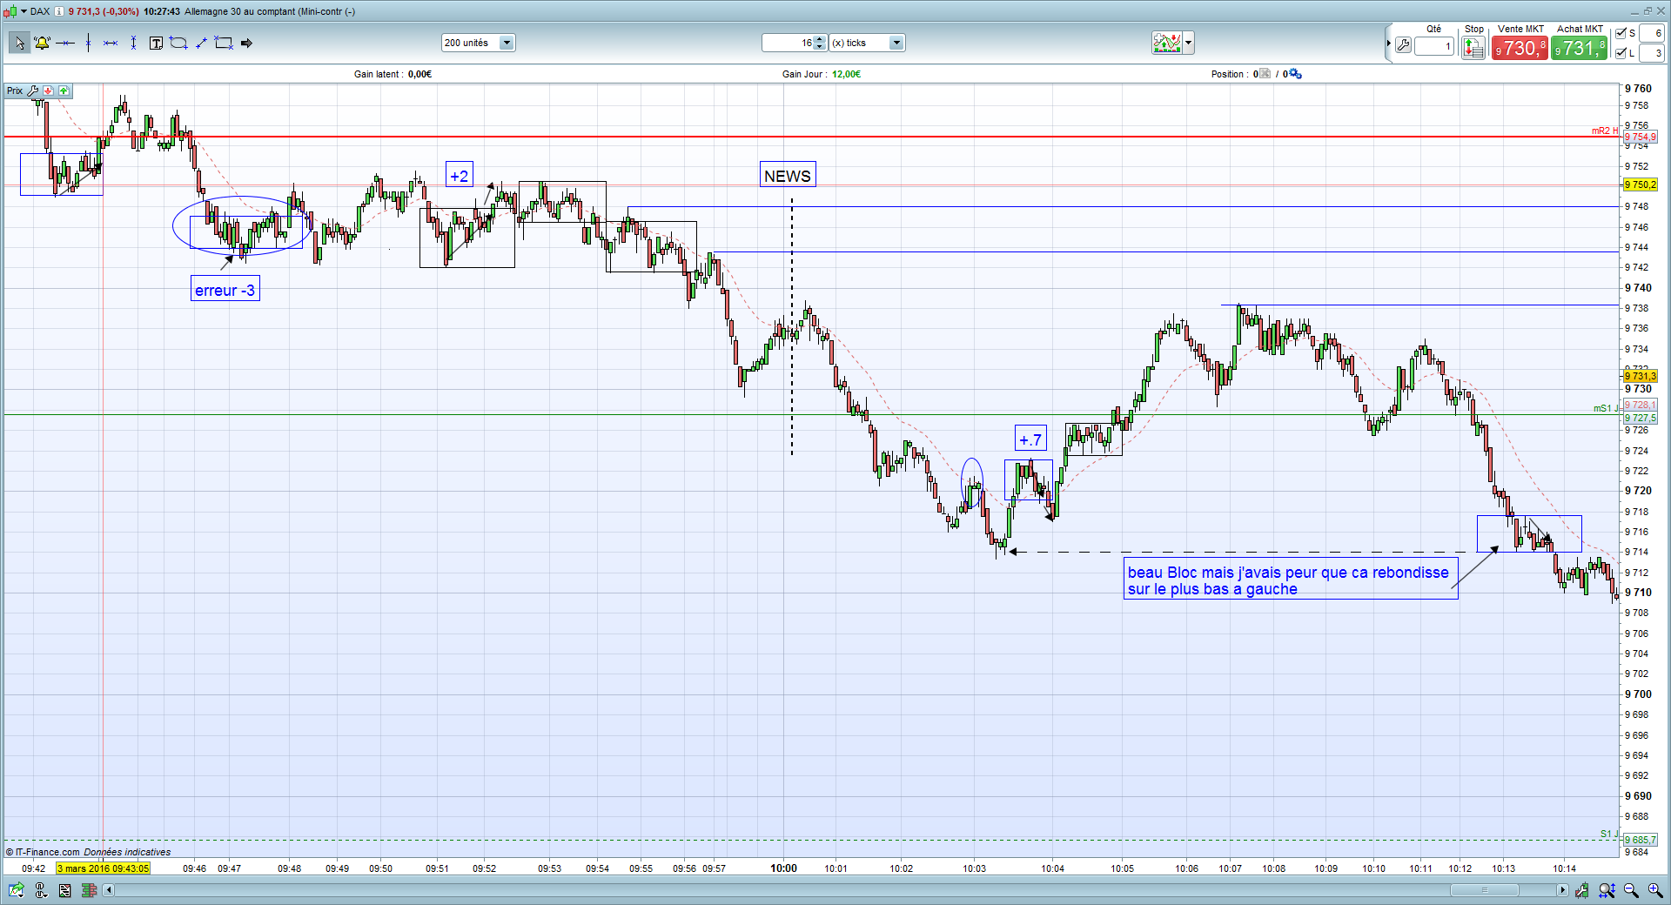Image resolution: width=1671 pixels, height=905 pixels.
Task: Toggle the L checkbox
Action: [1621, 53]
